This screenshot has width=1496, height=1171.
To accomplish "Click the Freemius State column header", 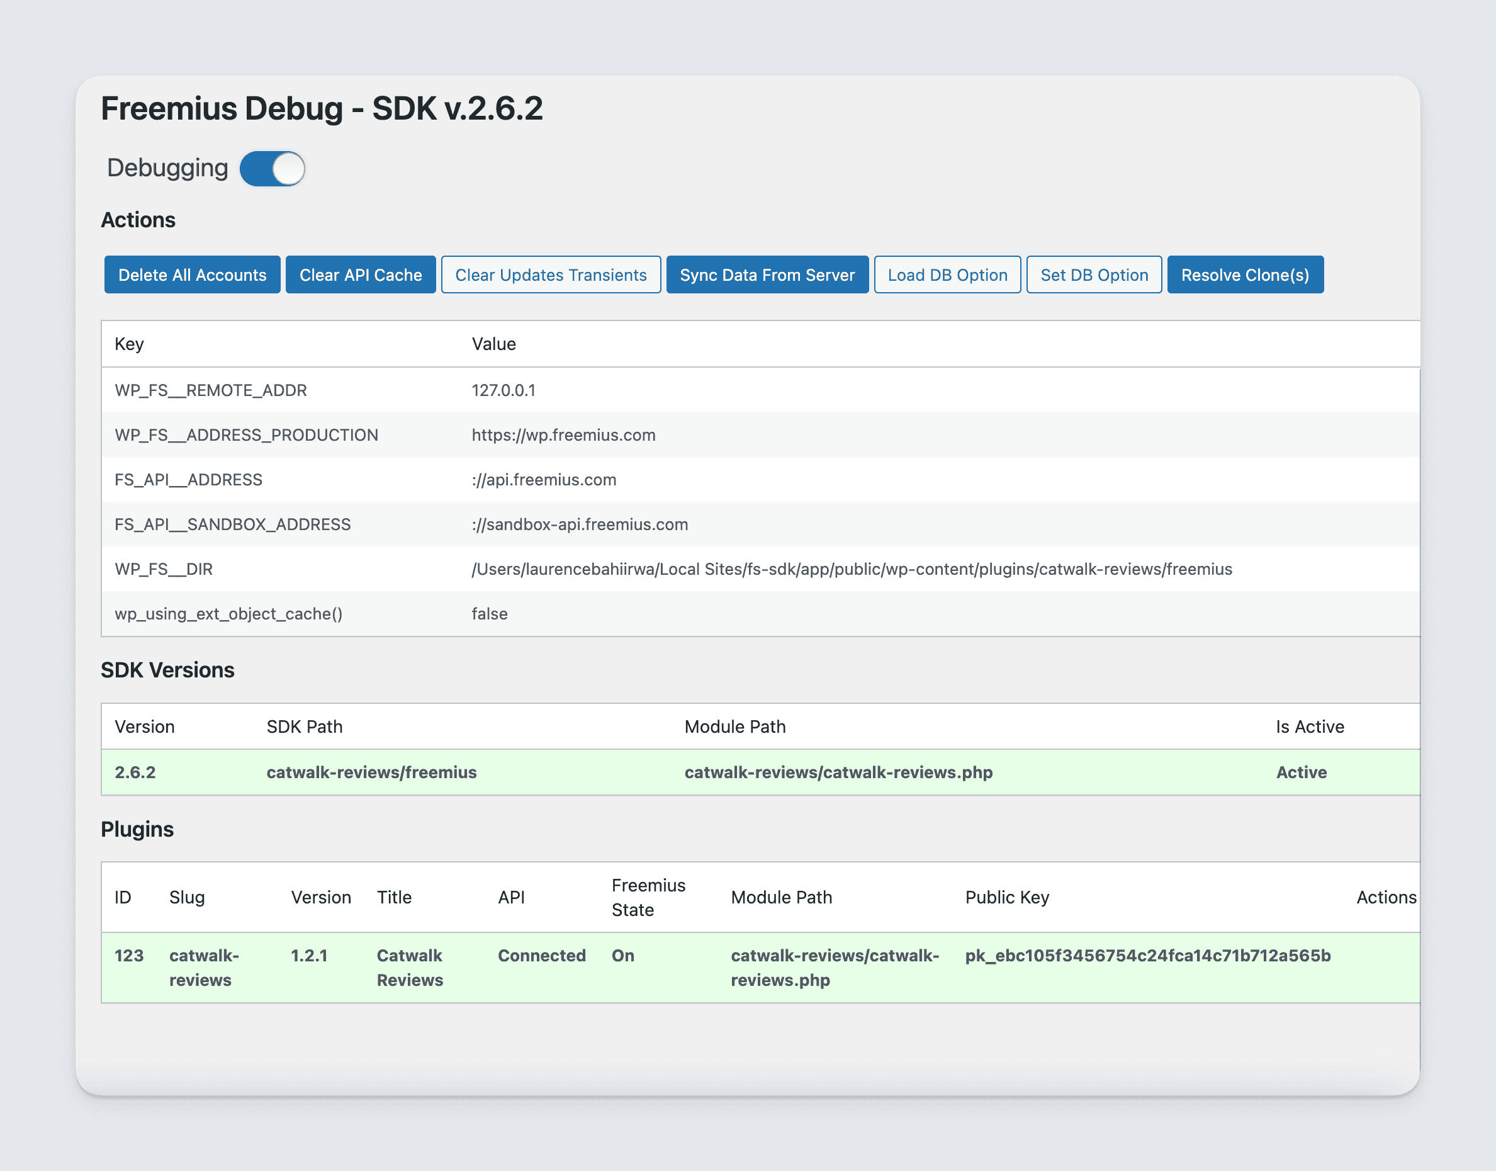I will tap(648, 897).
